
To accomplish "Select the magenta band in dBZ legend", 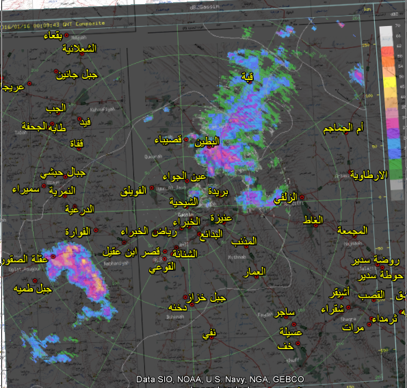I will click(393, 123).
